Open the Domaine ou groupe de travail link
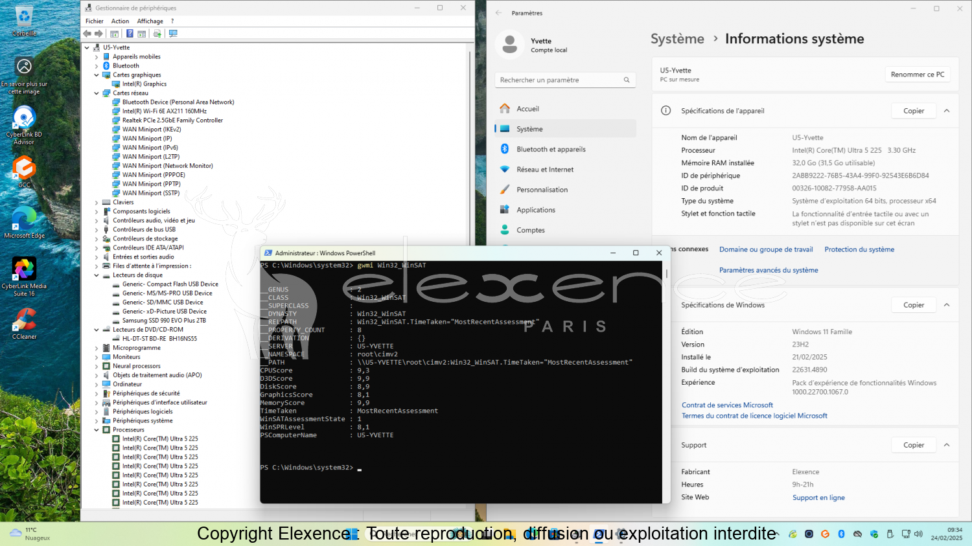972x546 pixels. [766, 249]
